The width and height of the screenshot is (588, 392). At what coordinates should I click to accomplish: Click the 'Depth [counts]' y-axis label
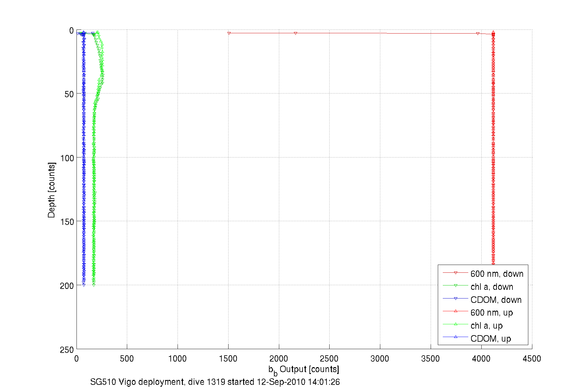coord(52,190)
